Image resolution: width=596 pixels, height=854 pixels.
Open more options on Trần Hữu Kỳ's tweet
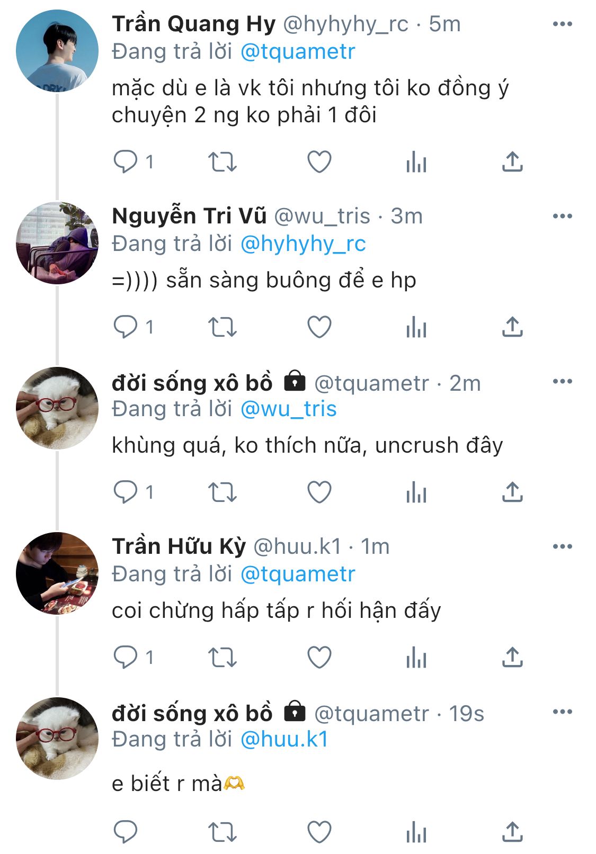tap(562, 546)
